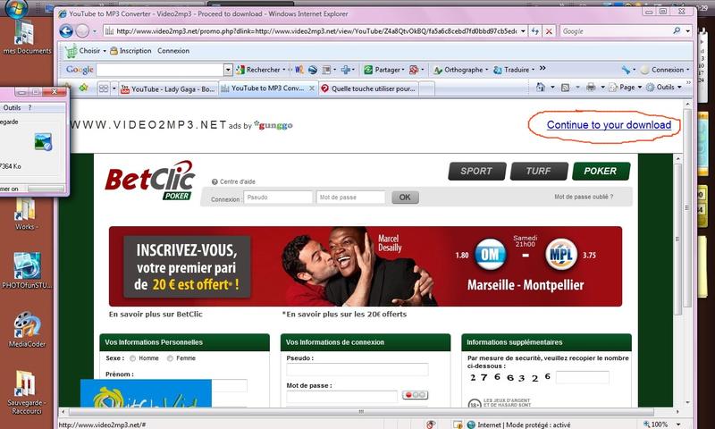Click the Refresh page icon
This screenshot has height=429, width=715.
(x=534, y=31)
